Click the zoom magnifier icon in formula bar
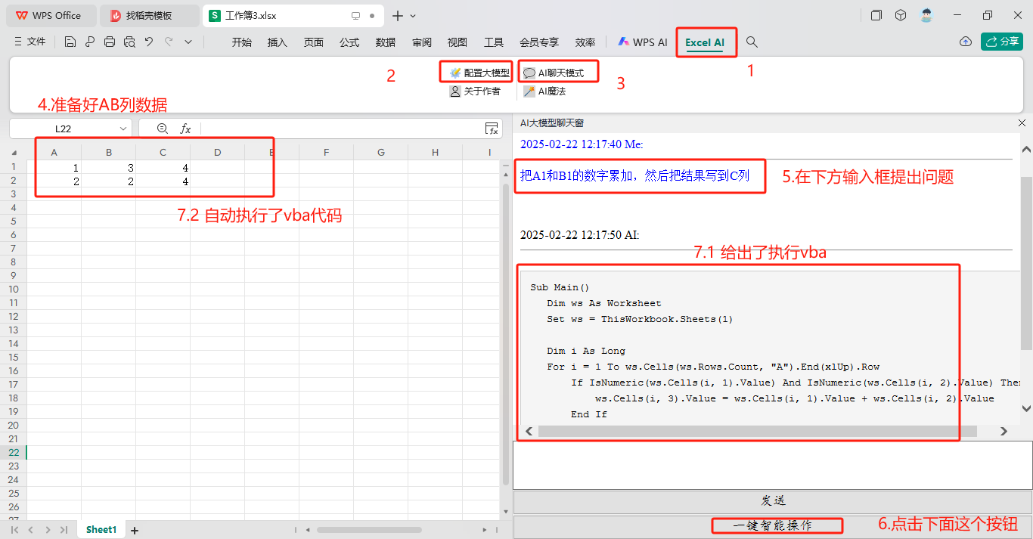1033x539 pixels. (162, 129)
